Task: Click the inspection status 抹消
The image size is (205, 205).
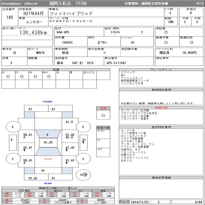Action: pyautogui.click(x=65, y=53)
